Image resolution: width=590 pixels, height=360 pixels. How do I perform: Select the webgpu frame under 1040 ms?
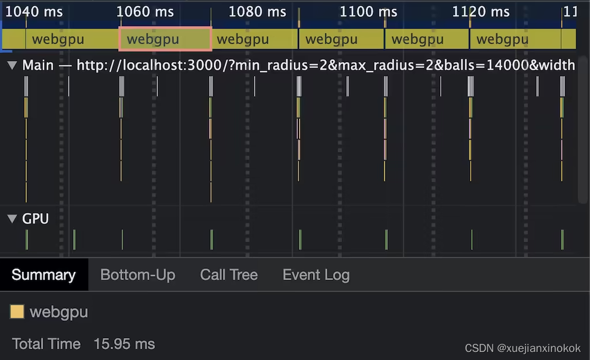tap(72, 39)
